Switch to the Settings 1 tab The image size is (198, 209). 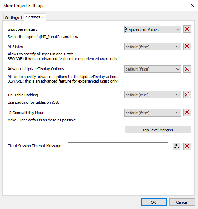pos(13,18)
